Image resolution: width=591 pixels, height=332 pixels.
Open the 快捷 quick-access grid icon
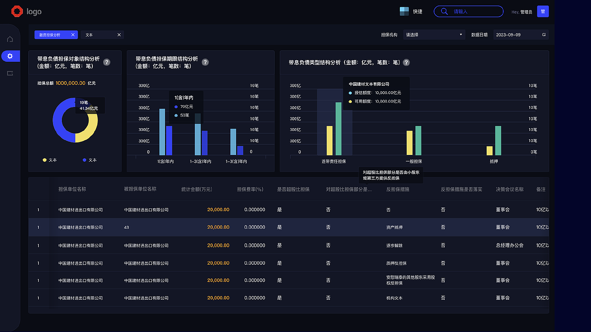(404, 11)
